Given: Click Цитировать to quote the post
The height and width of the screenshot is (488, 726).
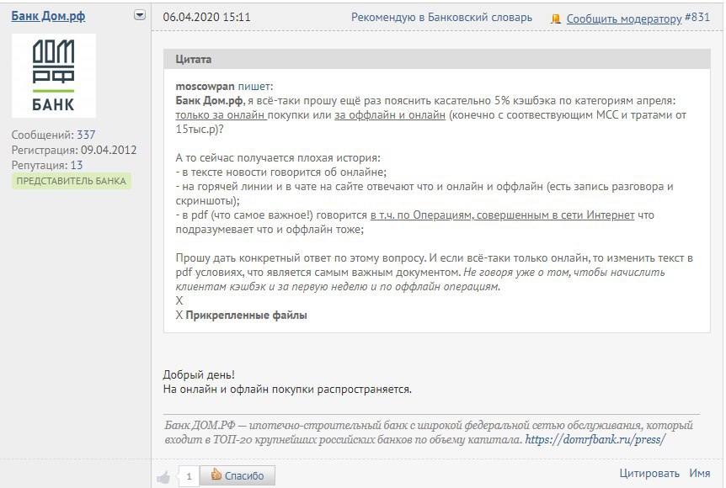Looking at the screenshot, I should click(x=649, y=474).
